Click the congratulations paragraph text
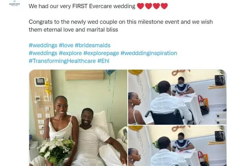 click(121, 26)
